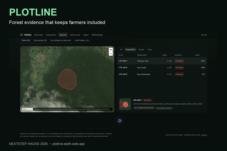Screen dimensions: 227x151
Task: Open the Due diligence statement tab
Action: [61, 40]
